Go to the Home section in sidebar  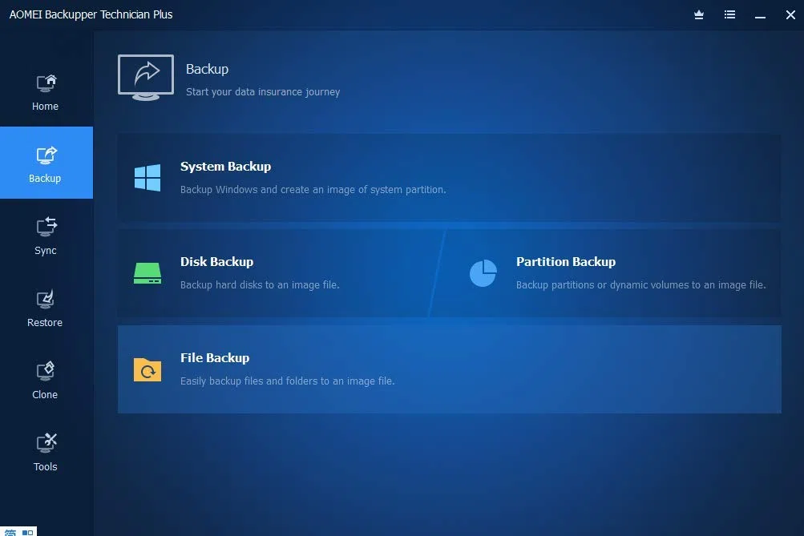click(46, 91)
